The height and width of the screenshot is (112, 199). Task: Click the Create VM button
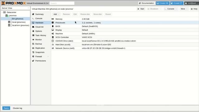click(163, 3)
